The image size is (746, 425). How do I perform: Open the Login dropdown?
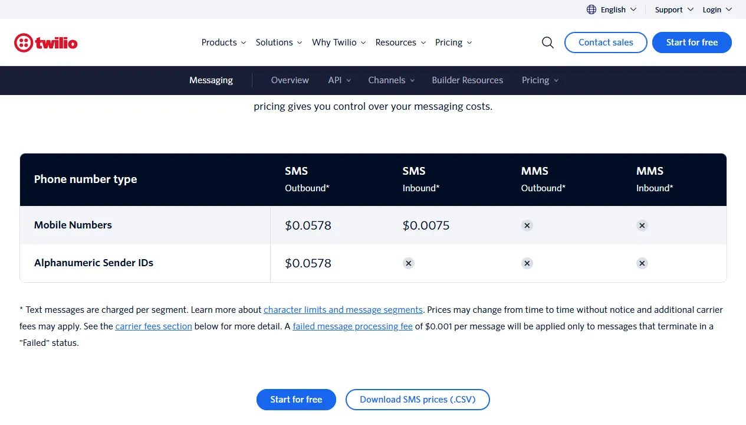[x=717, y=9]
